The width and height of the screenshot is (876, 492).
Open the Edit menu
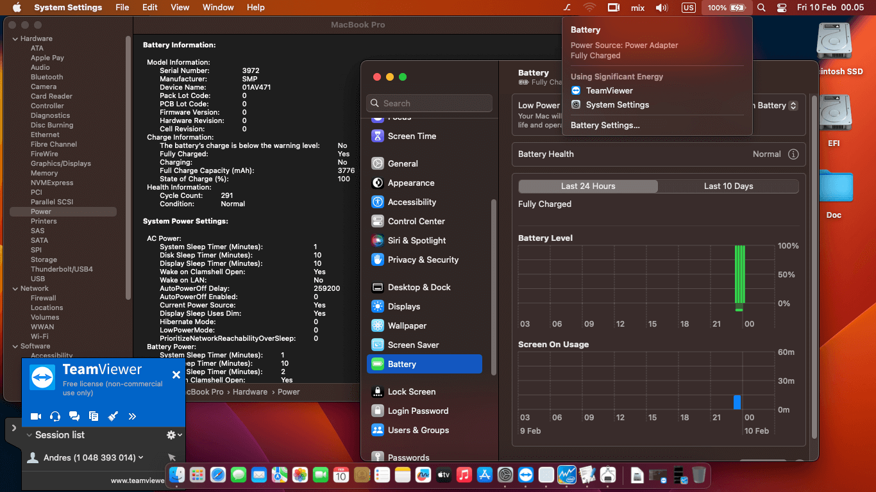point(150,8)
